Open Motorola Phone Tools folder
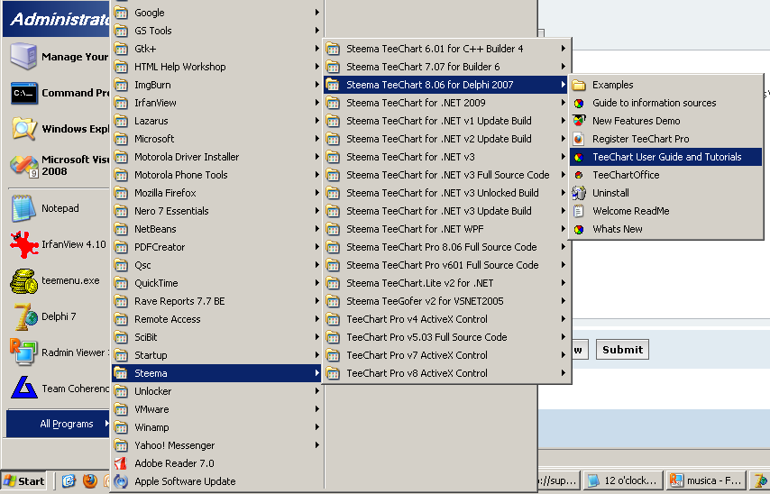Screen dimensions: 770x494 tap(217, 175)
